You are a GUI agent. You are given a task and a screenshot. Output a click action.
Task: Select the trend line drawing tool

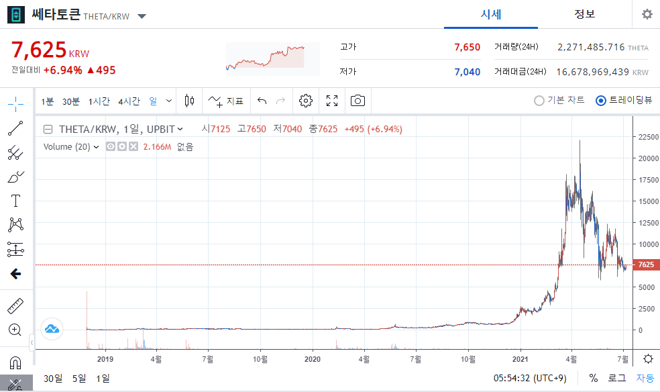pyautogui.click(x=15, y=128)
